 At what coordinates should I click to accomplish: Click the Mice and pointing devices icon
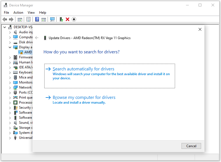click(15, 77)
